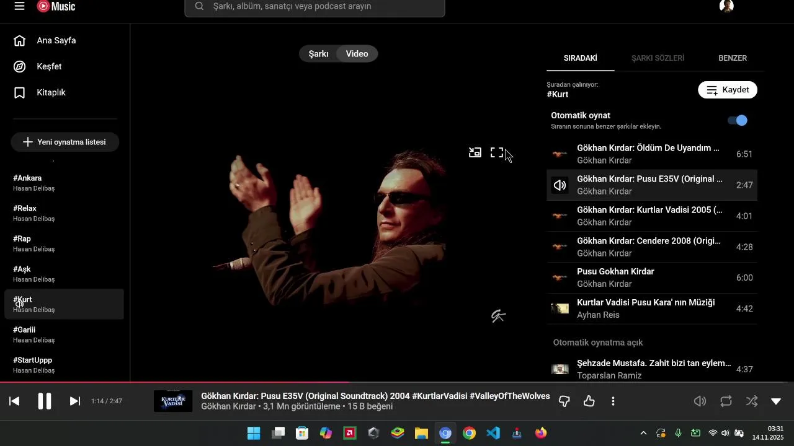Click the YouTube Music logo
The width and height of the screenshot is (794, 446).
pyautogui.click(x=56, y=6)
